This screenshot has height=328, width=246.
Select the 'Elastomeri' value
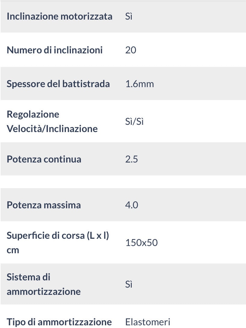click(148, 322)
